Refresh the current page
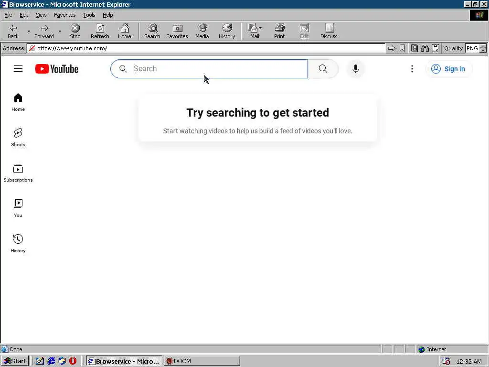The width and height of the screenshot is (489, 367). pyautogui.click(x=100, y=31)
